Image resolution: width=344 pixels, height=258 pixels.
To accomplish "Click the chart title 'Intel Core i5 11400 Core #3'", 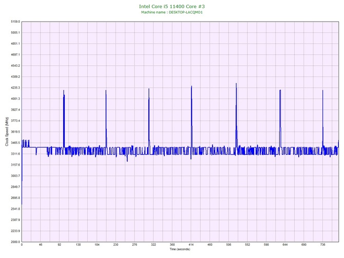I will click(x=172, y=6).
